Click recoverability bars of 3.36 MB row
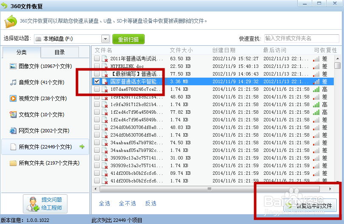 [316, 82]
